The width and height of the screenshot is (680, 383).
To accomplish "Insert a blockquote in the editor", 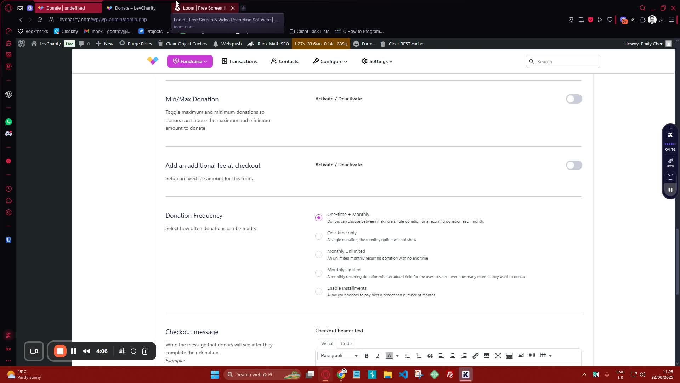I will [430, 356].
